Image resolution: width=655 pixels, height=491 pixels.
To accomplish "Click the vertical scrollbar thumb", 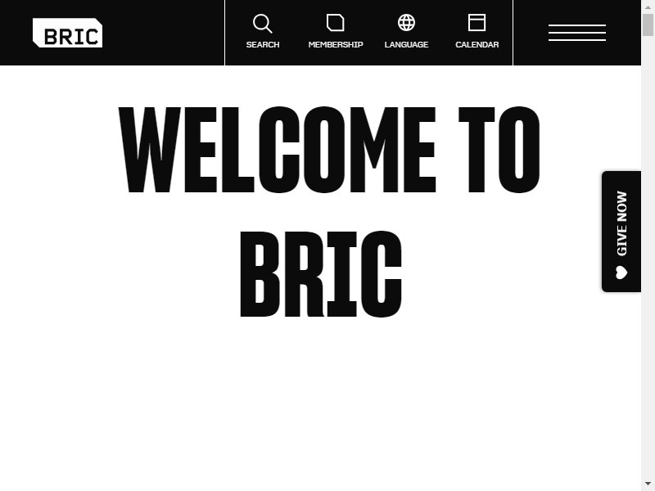I will (648, 25).
